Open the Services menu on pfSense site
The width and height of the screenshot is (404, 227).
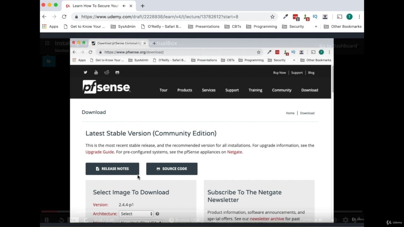tap(209, 90)
